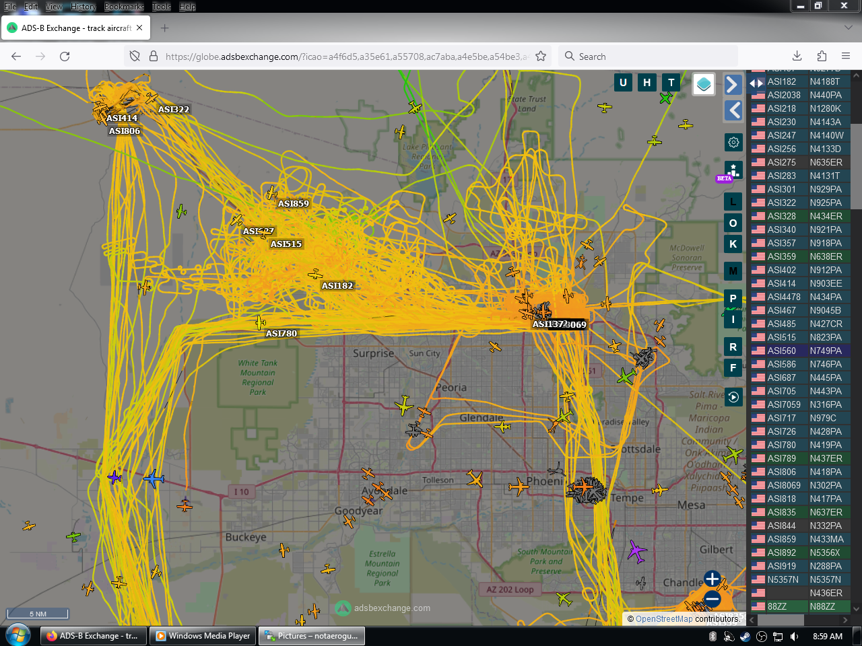This screenshot has height=646, width=862.
Task: Open the Bookmarks menu
Action: coord(124,7)
